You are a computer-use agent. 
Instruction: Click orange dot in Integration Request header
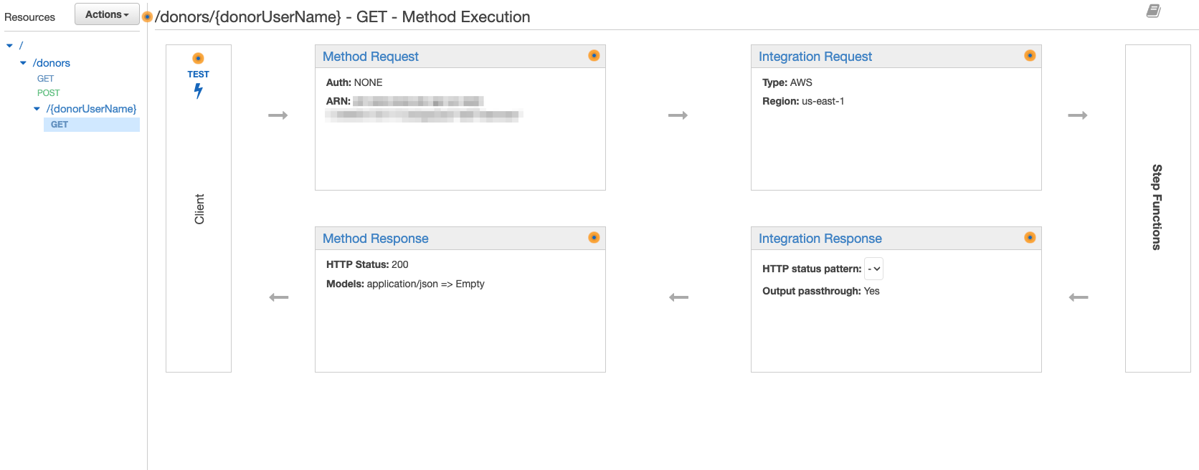(x=1030, y=56)
